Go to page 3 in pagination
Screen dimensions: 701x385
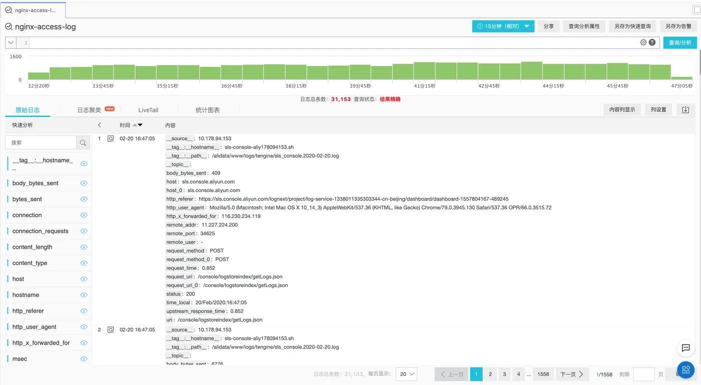tap(504, 374)
